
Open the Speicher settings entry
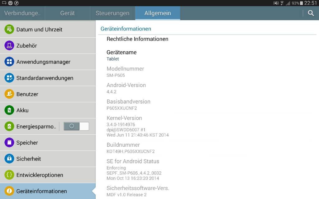(48, 142)
